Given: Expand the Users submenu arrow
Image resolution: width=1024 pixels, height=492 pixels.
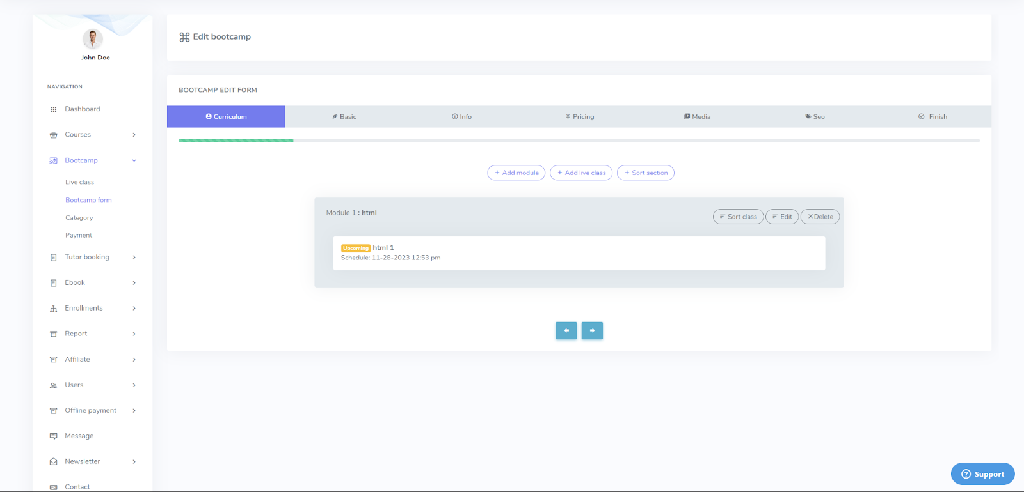Looking at the screenshot, I should coord(134,385).
